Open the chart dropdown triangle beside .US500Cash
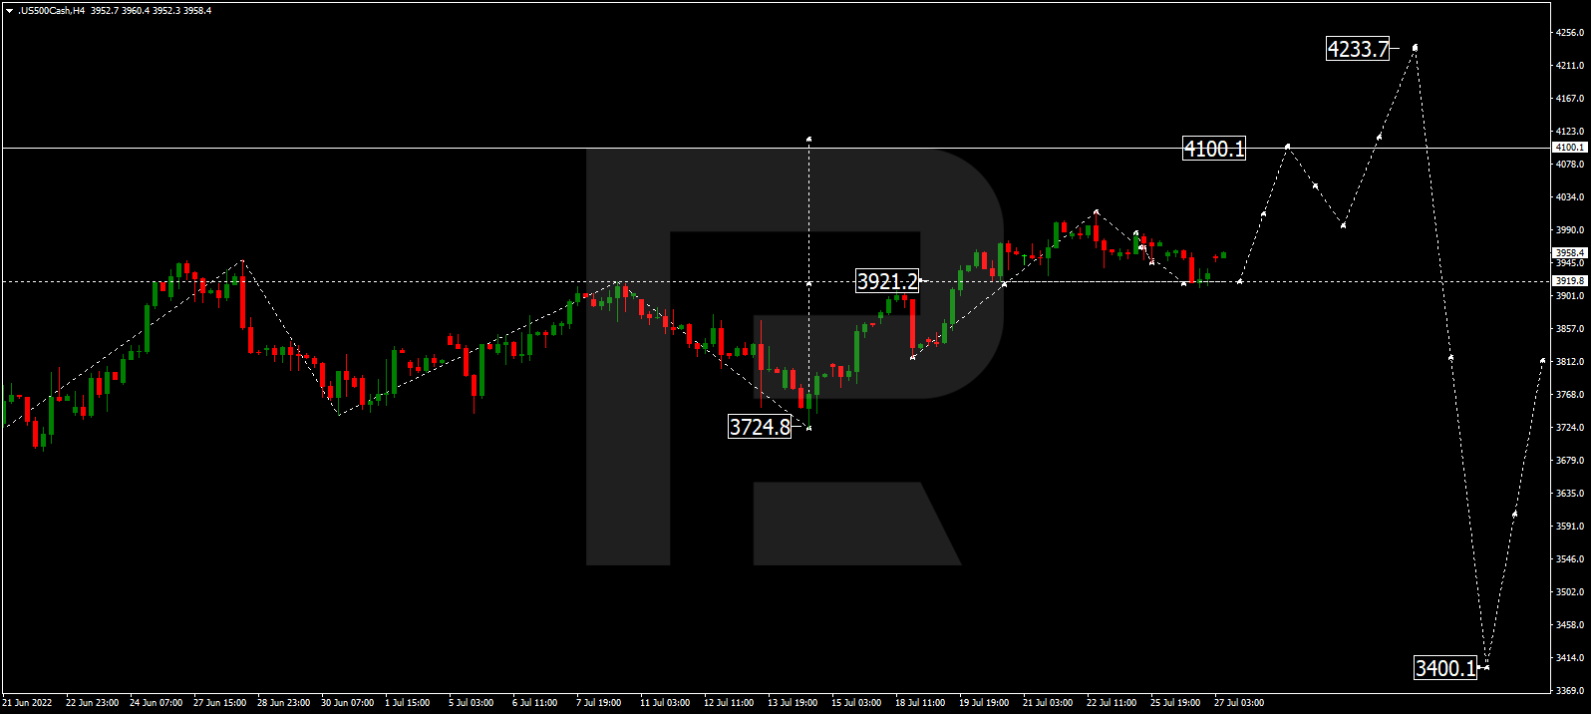The image size is (1591, 714). 9,11
